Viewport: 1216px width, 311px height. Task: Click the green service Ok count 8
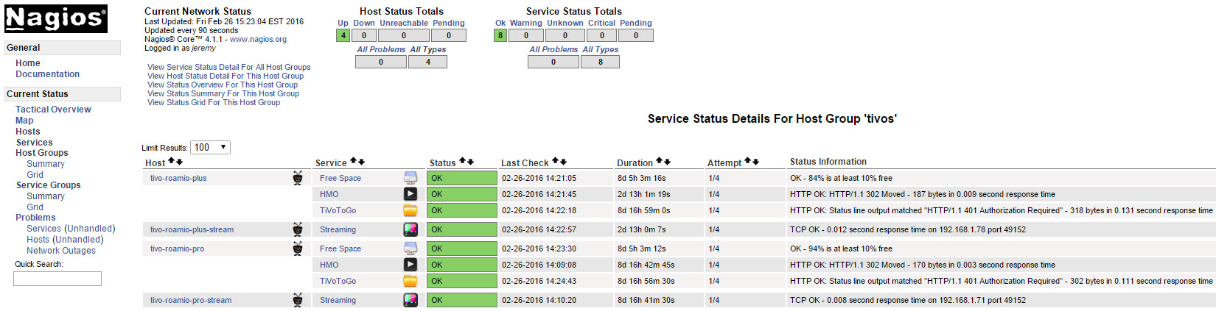point(500,35)
